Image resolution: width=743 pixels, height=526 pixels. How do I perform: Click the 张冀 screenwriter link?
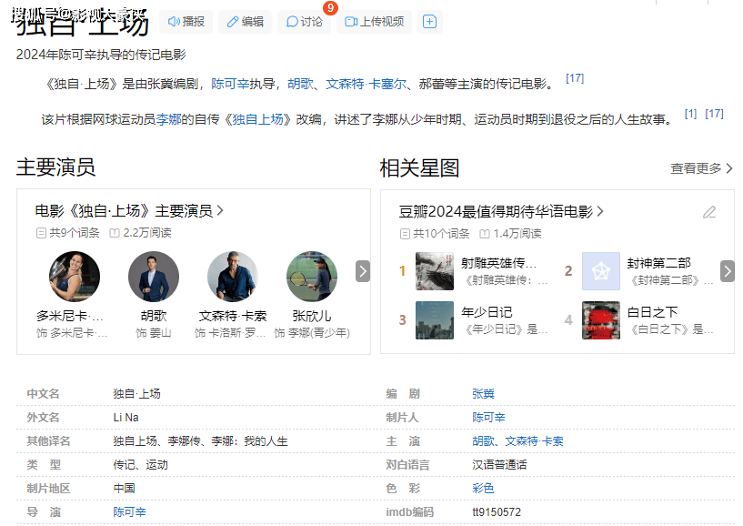483,394
